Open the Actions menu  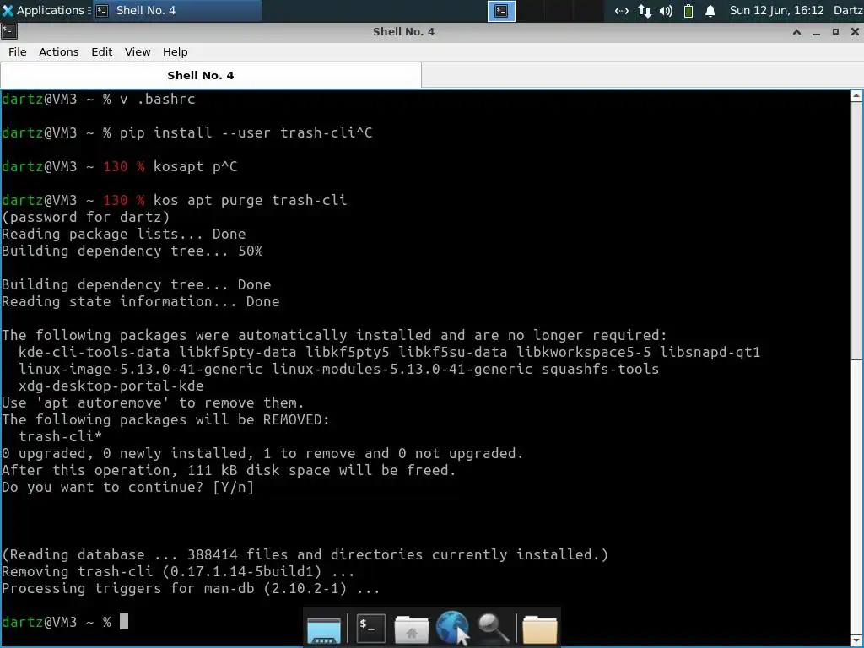[x=58, y=51]
